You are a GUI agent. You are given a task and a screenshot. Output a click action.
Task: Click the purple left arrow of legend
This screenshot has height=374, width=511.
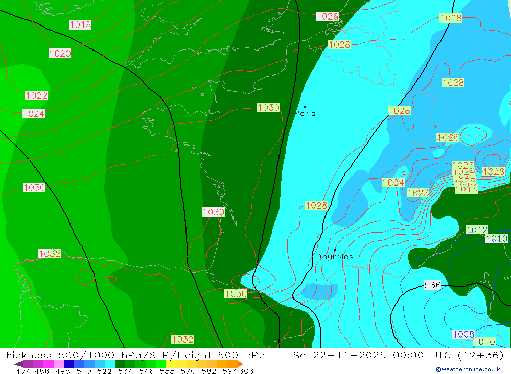click(x=18, y=364)
